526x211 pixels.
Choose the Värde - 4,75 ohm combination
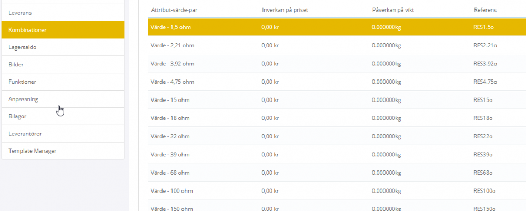click(173, 82)
